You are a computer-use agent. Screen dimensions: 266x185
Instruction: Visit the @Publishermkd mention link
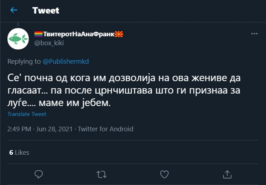coord(66,61)
